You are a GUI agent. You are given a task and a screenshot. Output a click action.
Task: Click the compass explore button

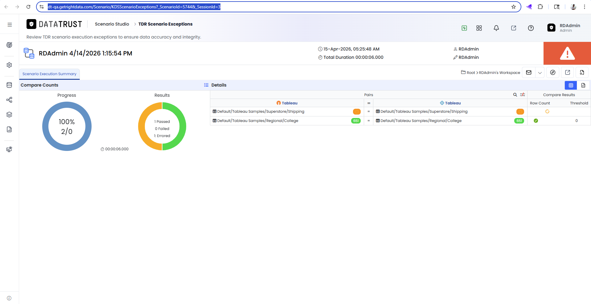[553, 72]
